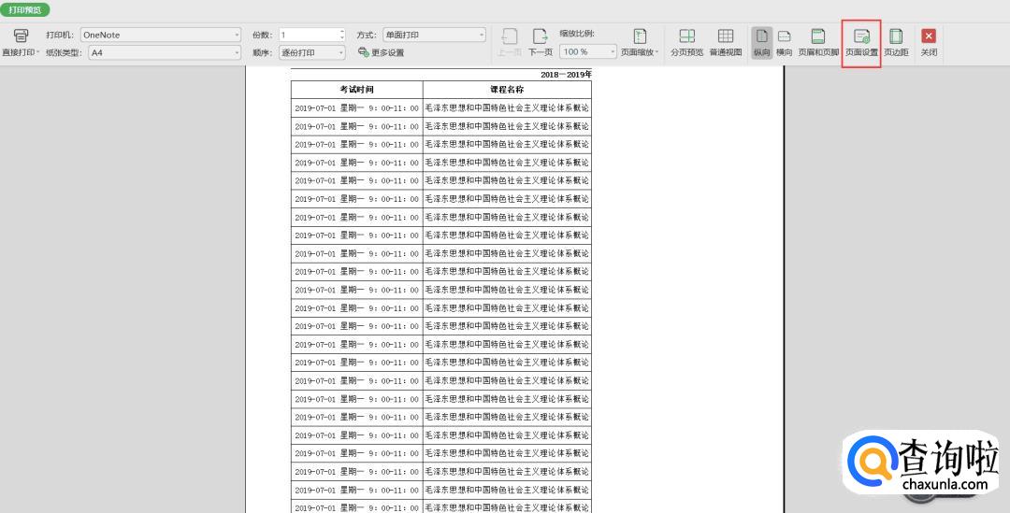Screen dimensions: 1010x513
Task: Click the 课程名称 header cell
Action: [x=507, y=90]
